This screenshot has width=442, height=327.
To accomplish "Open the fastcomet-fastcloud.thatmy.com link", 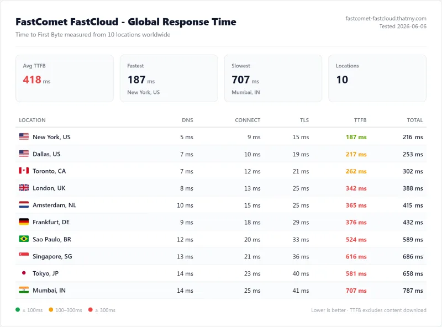I will pos(386,18).
